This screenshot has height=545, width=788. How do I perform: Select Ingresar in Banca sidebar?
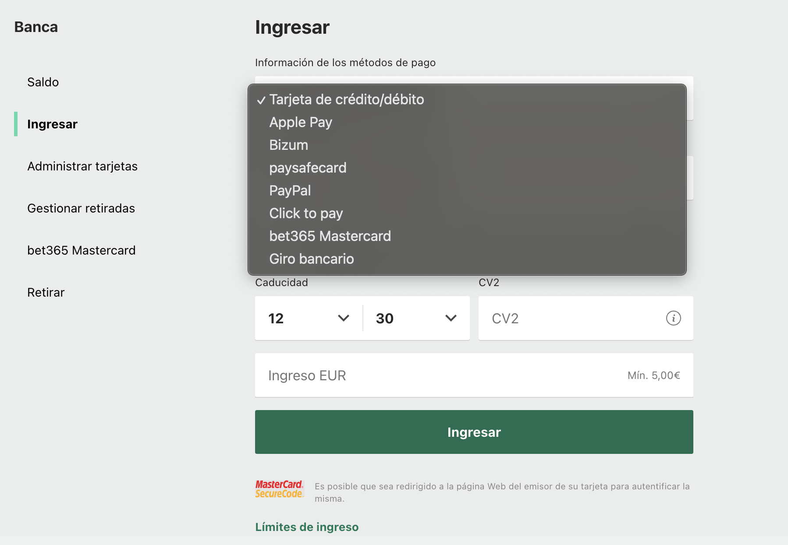point(52,124)
